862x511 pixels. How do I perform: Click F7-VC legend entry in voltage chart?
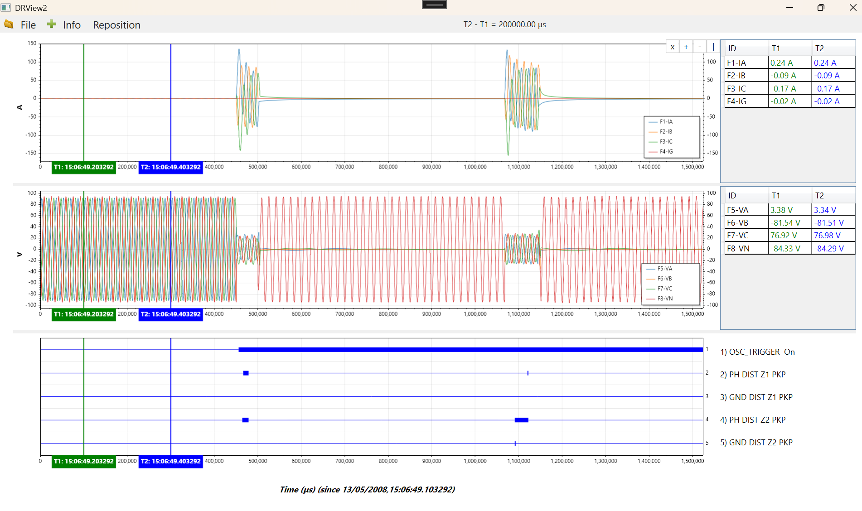pyautogui.click(x=659, y=289)
